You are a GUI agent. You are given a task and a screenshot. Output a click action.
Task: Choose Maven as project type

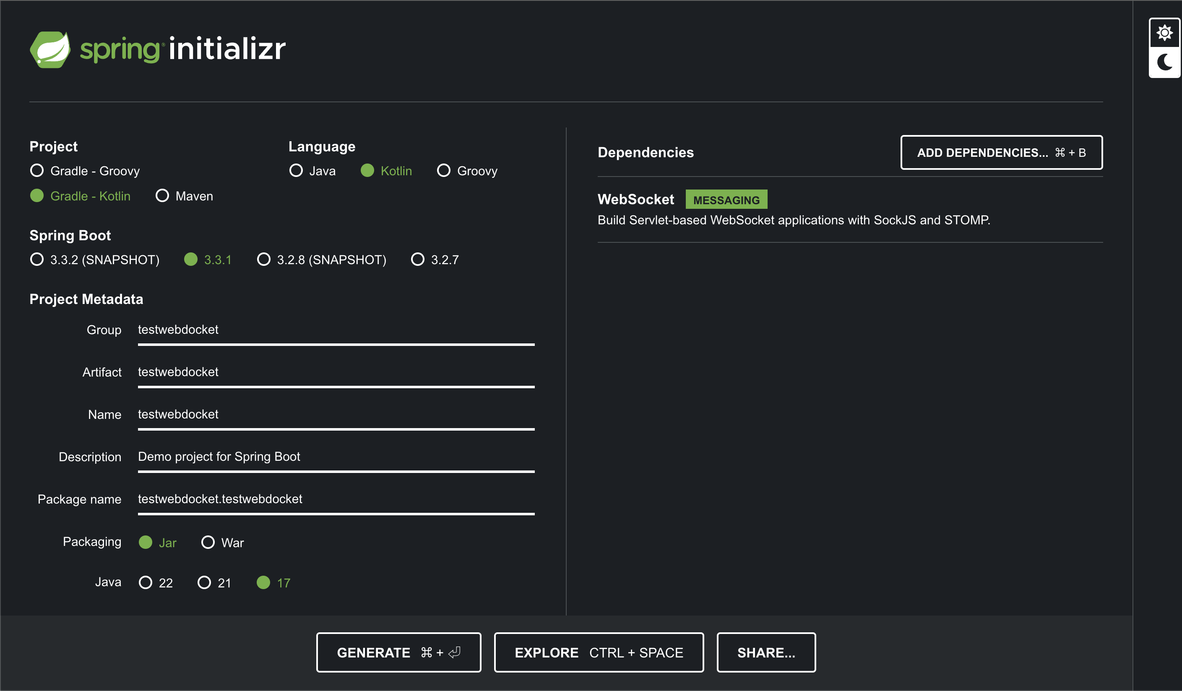(162, 196)
